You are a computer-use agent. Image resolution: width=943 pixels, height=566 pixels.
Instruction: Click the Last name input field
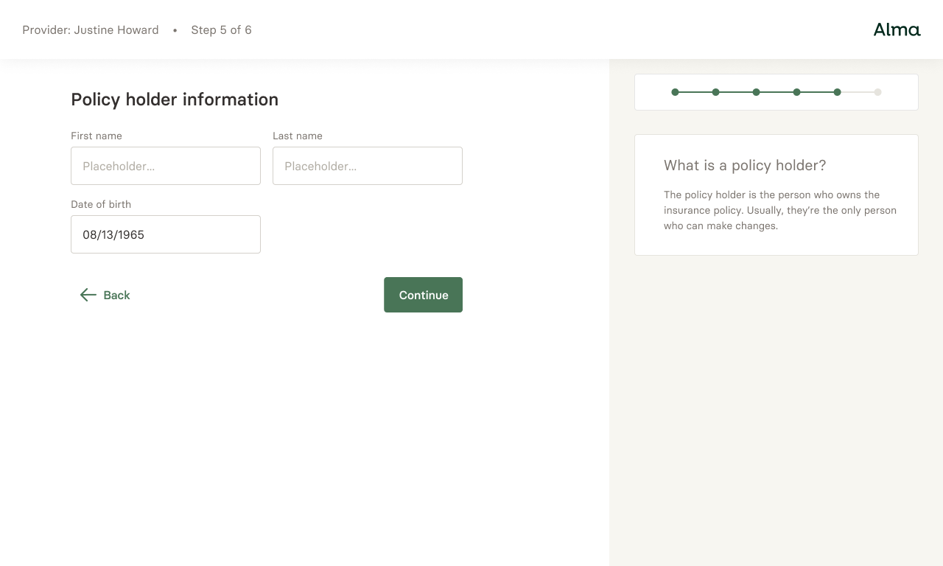point(367,166)
